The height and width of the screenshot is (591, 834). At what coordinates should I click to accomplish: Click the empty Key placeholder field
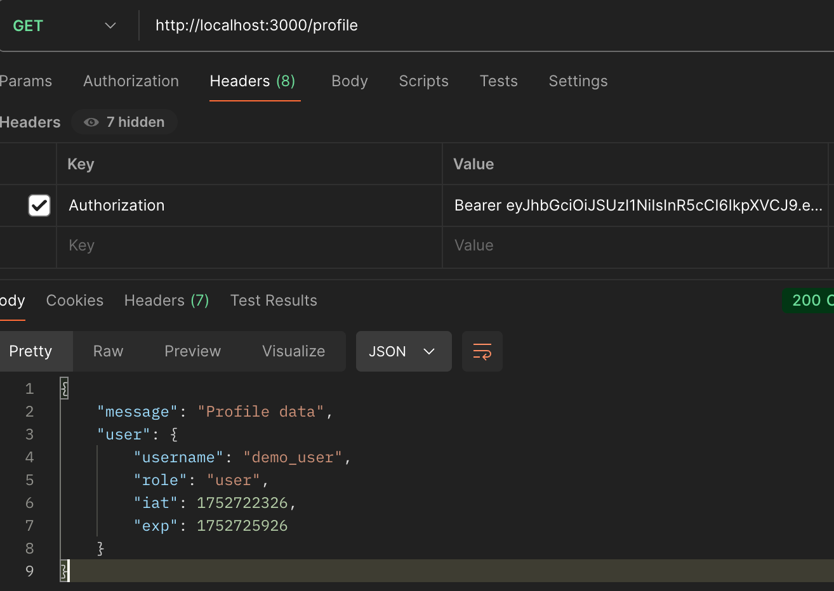[x=249, y=245]
